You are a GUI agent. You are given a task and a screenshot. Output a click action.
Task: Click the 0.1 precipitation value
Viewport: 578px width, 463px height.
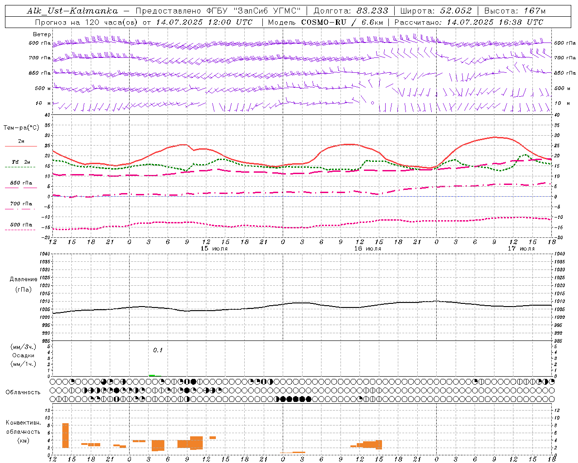click(x=158, y=350)
